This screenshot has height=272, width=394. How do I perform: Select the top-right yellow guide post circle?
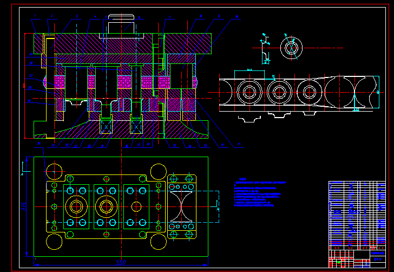[x=157, y=172]
